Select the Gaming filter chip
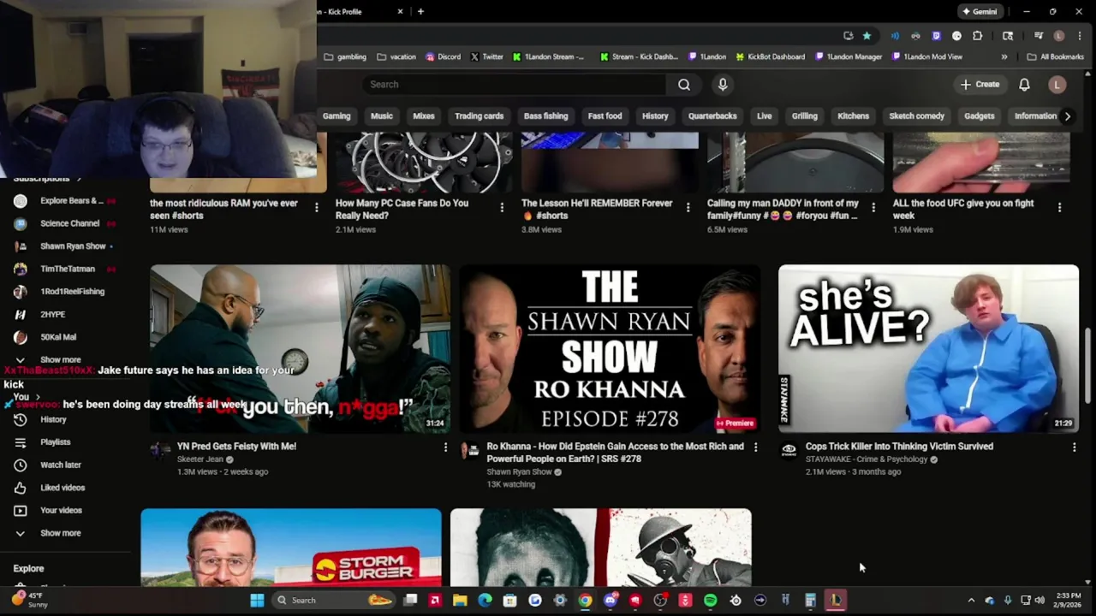Screen dimensions: 1096x616 tap(337, 116)
